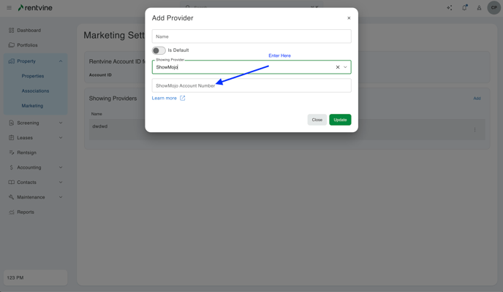The width and height of the screenshot is (503, 292).
Task: Click the AI sparkle icon in header
Action: point(450,8)
